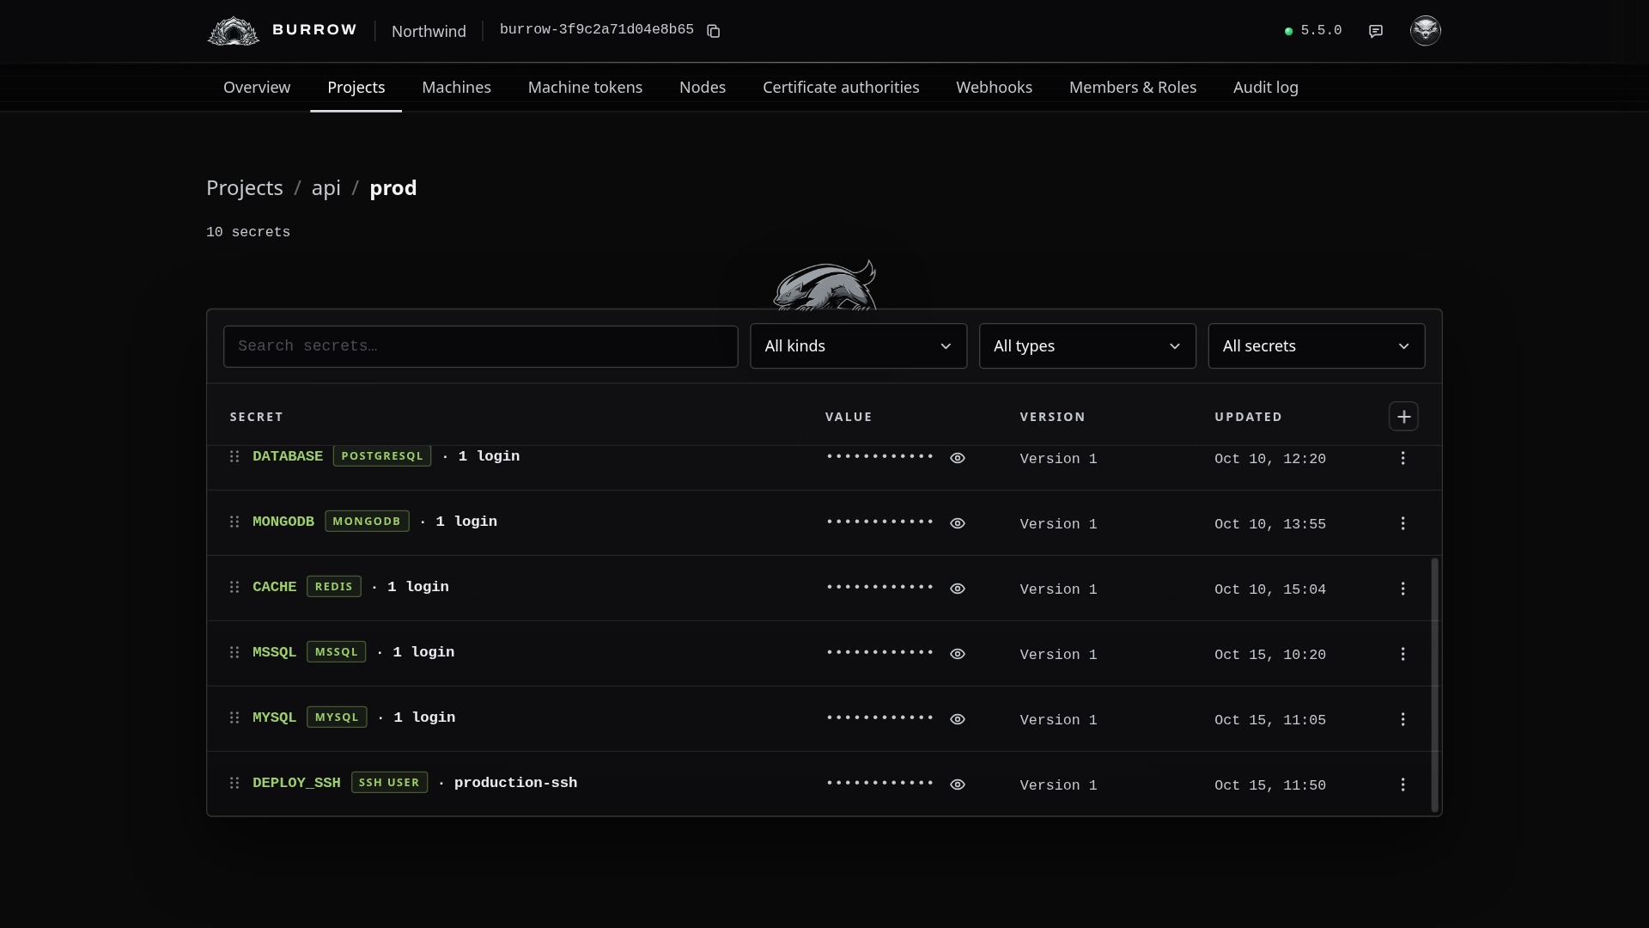Screen dimensions: 1649x928
Task: Grab the drag handle of DEPLOY_SSH row
Action: (x=234, y=783)
